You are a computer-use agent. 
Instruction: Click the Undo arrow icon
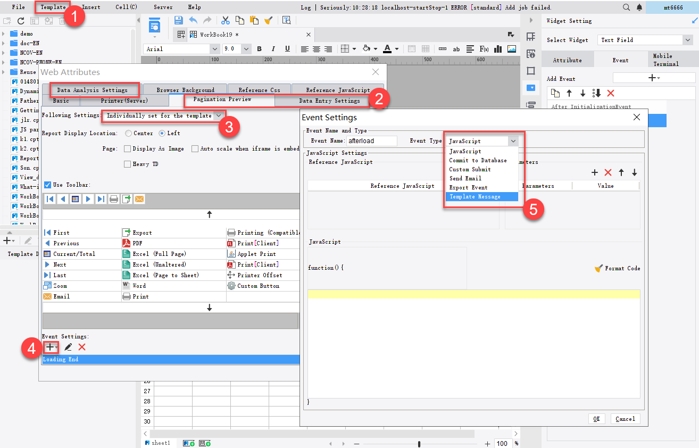click(x=193, y=20)
